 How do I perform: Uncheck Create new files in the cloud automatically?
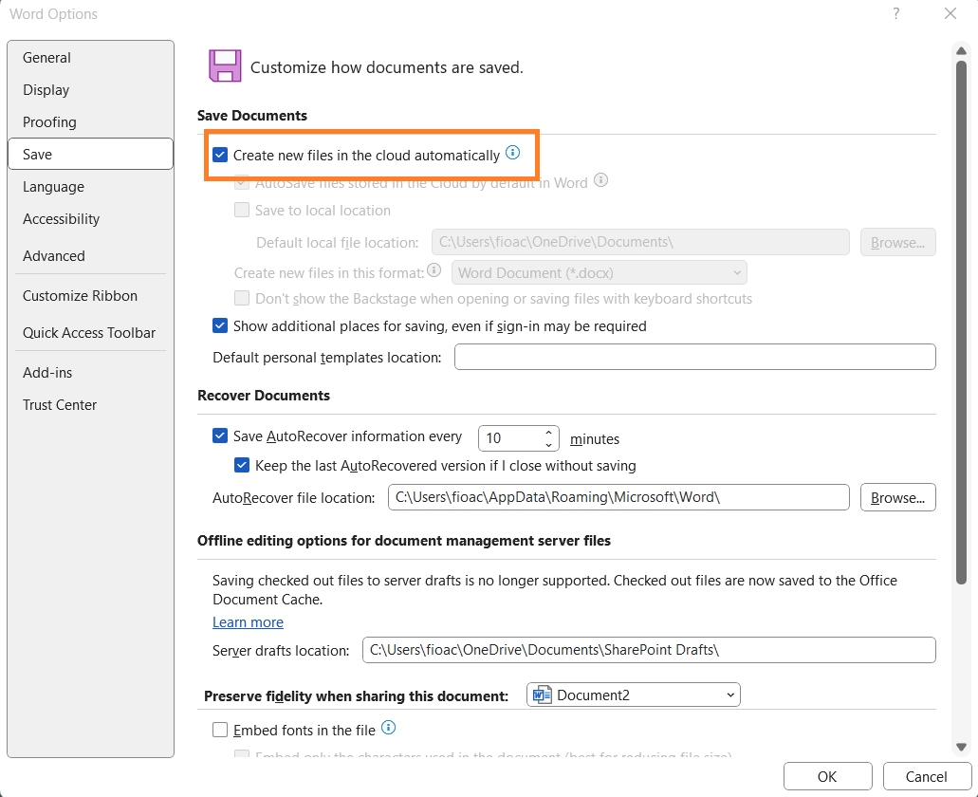219,154
